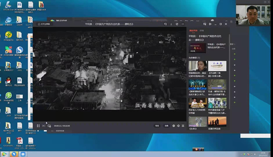Click the video playback area
273x157 pixels.
tap(110, 74)
